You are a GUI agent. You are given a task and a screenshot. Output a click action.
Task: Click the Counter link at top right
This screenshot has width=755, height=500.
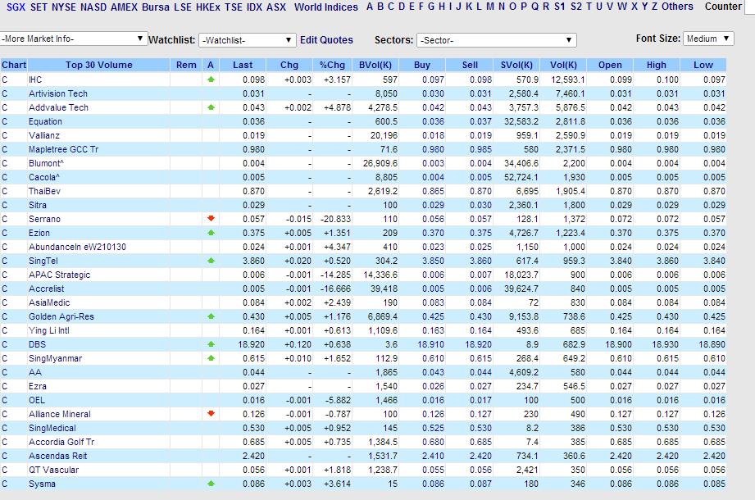(722, 7)
